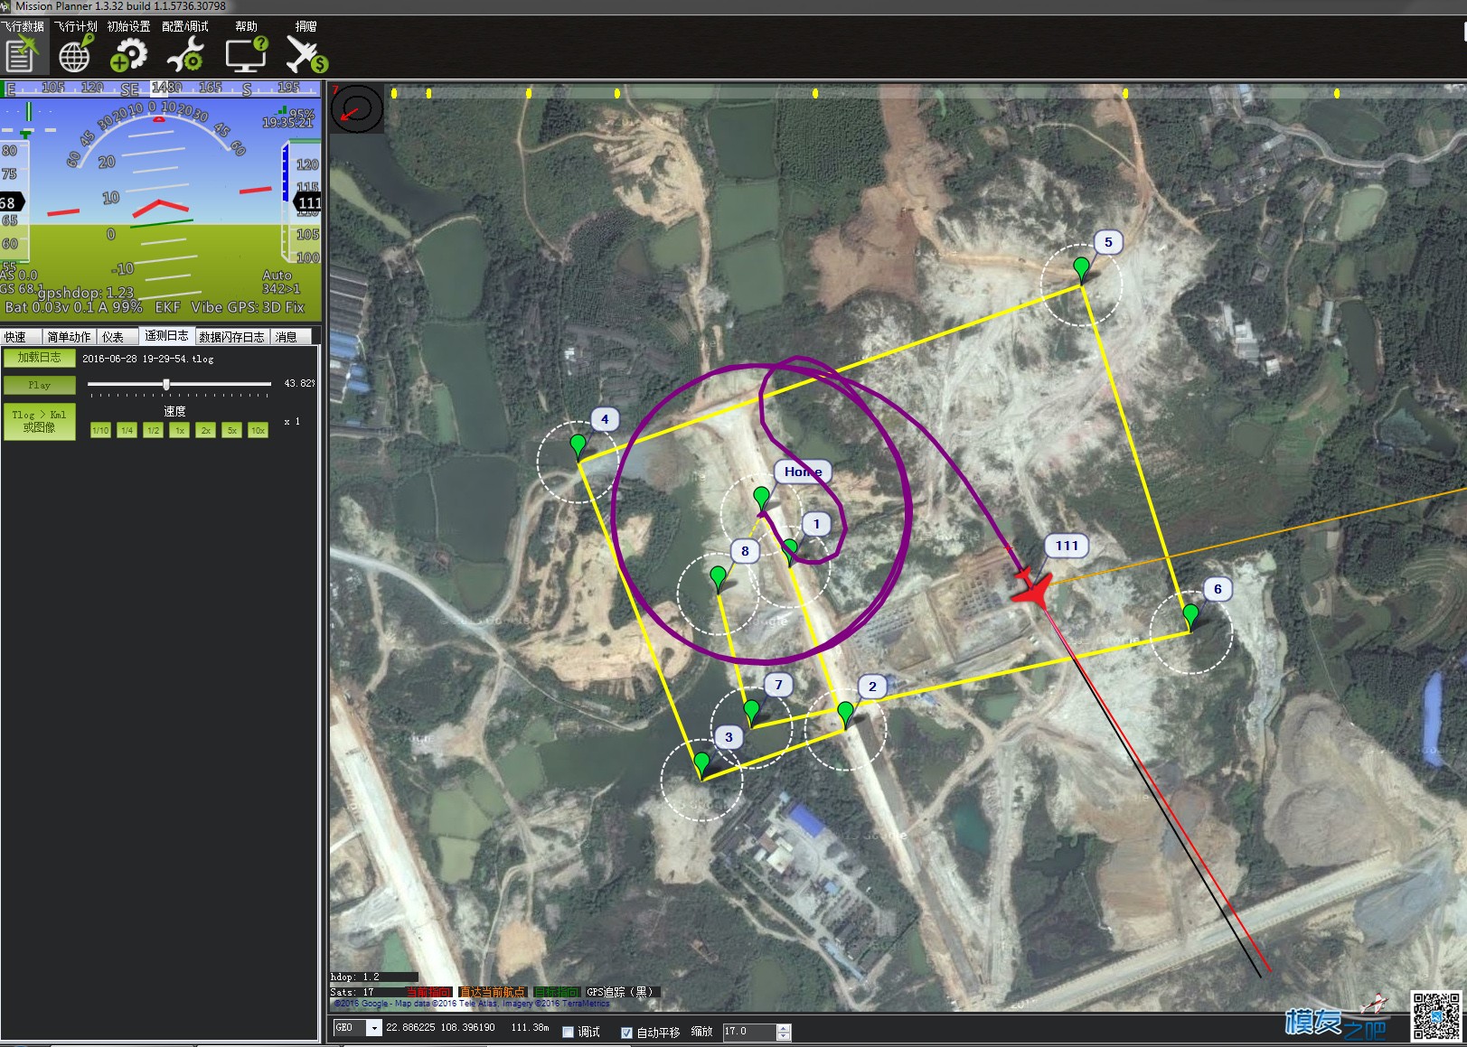The image size is (1467, 1047).
Task: Switch to the 简单动作 (Actions) tab
Action: [x=70, y=337]
